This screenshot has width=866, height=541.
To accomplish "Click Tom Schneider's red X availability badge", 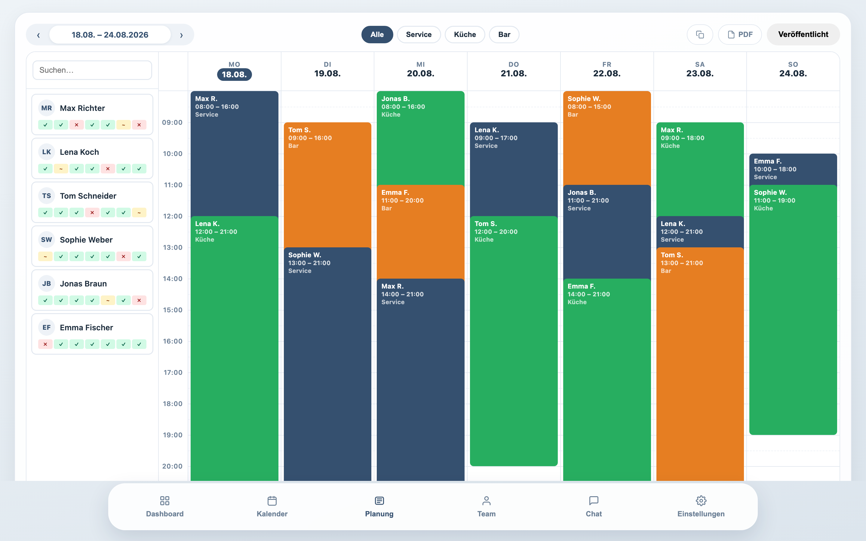I will [92, 212].
